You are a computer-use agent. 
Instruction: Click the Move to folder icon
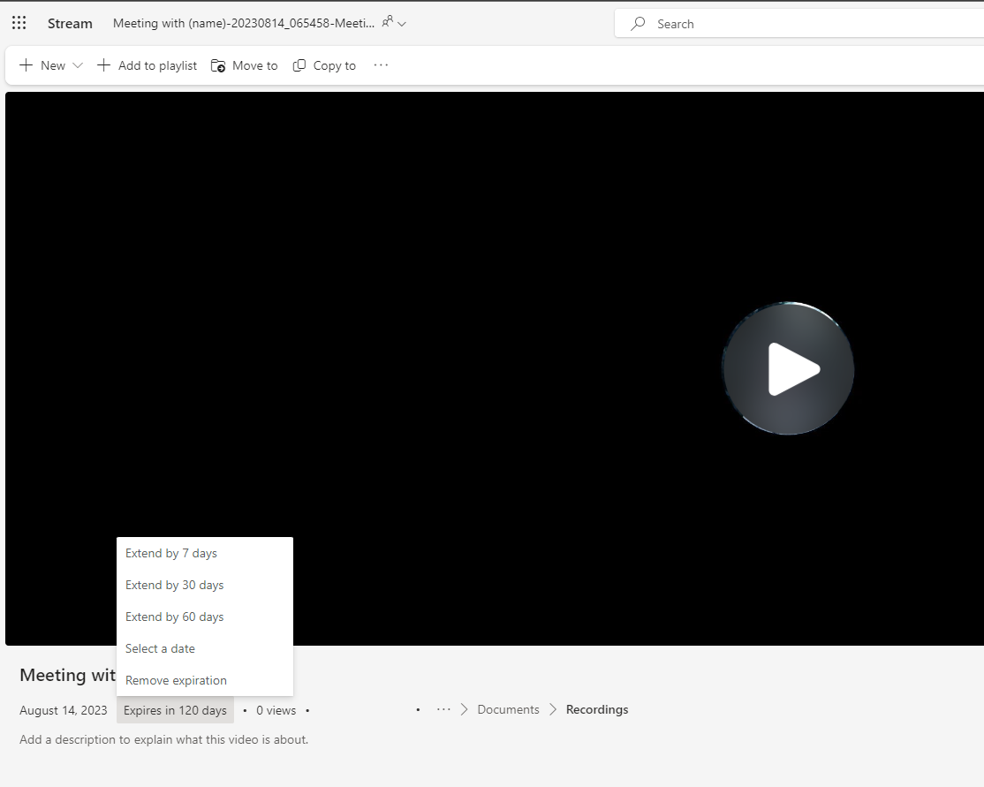(x=218, y=65)
